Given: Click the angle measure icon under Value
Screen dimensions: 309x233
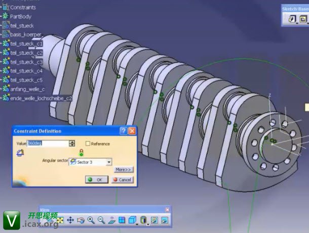Looking at the screenshot, I should pos(20,153).
